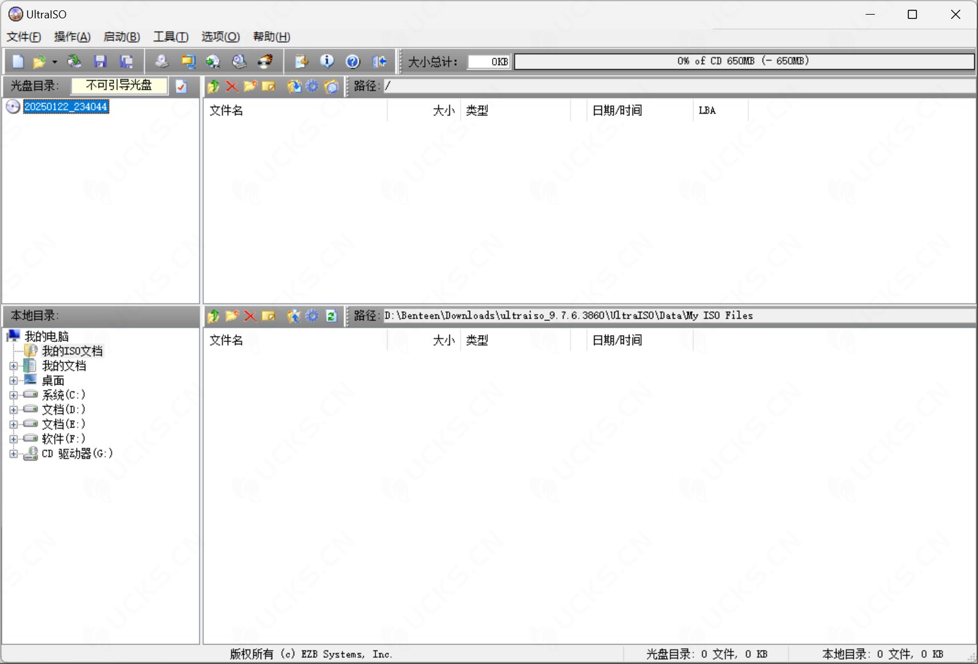Click the blue gear icon in 本地目录 toolbar
The width and height of the screenshot is (978, 664).
tap(313, 316)
